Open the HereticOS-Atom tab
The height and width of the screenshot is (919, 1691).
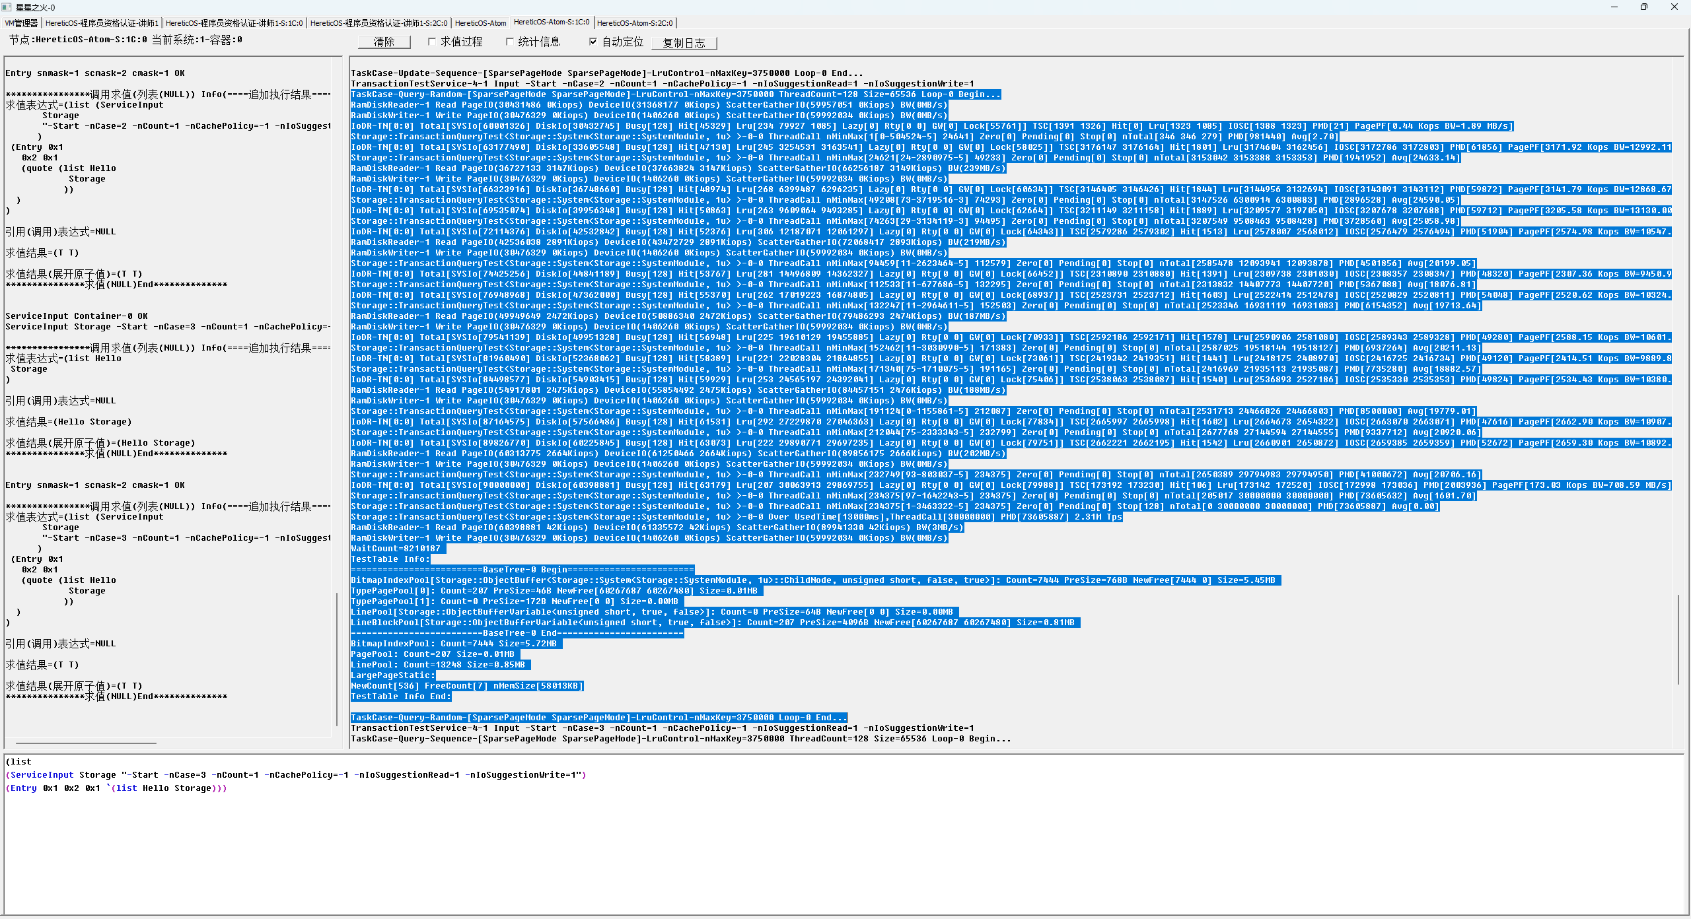click(480, 23)
